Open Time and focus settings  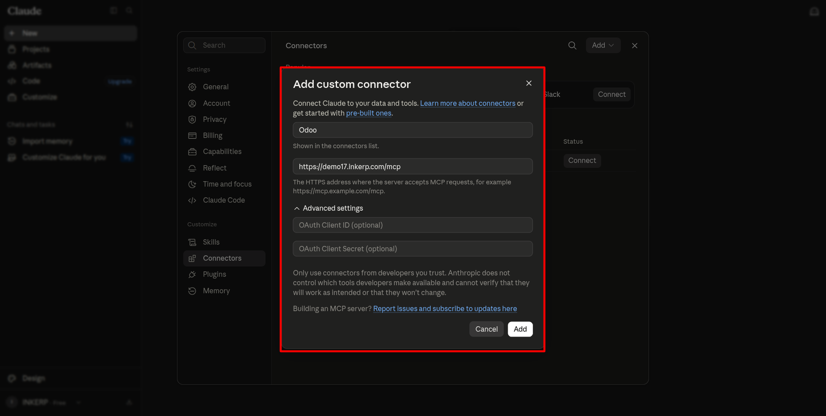tap(224, 184)
